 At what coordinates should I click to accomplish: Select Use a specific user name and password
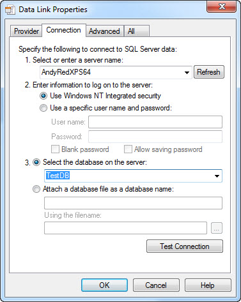[x=43, y=108]
